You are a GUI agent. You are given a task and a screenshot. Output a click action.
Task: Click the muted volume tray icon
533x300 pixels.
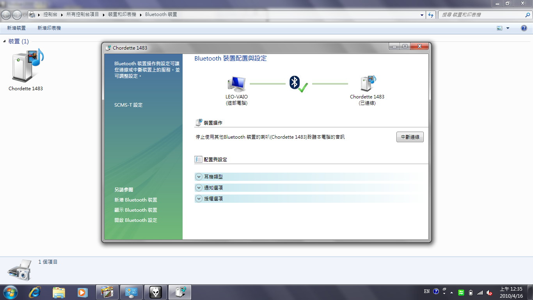click(x=489, y=292)
